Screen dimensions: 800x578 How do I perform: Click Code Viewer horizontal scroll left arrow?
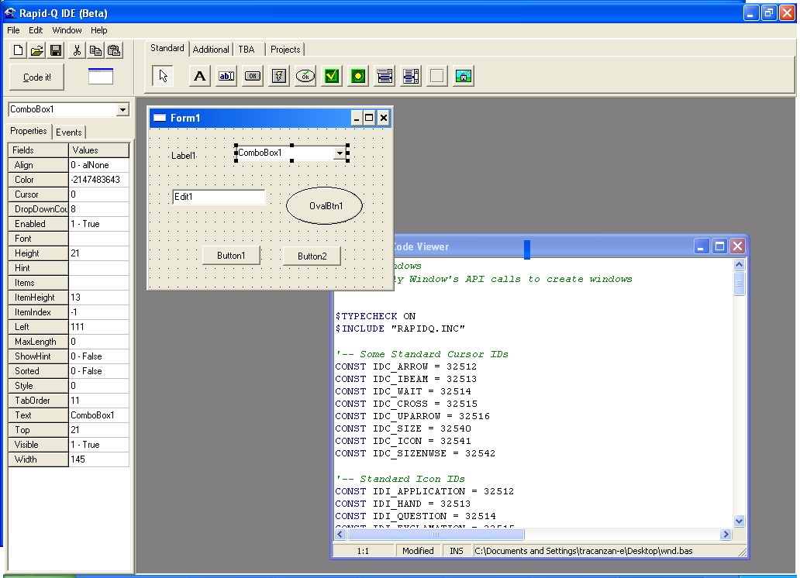pyautogui.click(x=340, y=534)
